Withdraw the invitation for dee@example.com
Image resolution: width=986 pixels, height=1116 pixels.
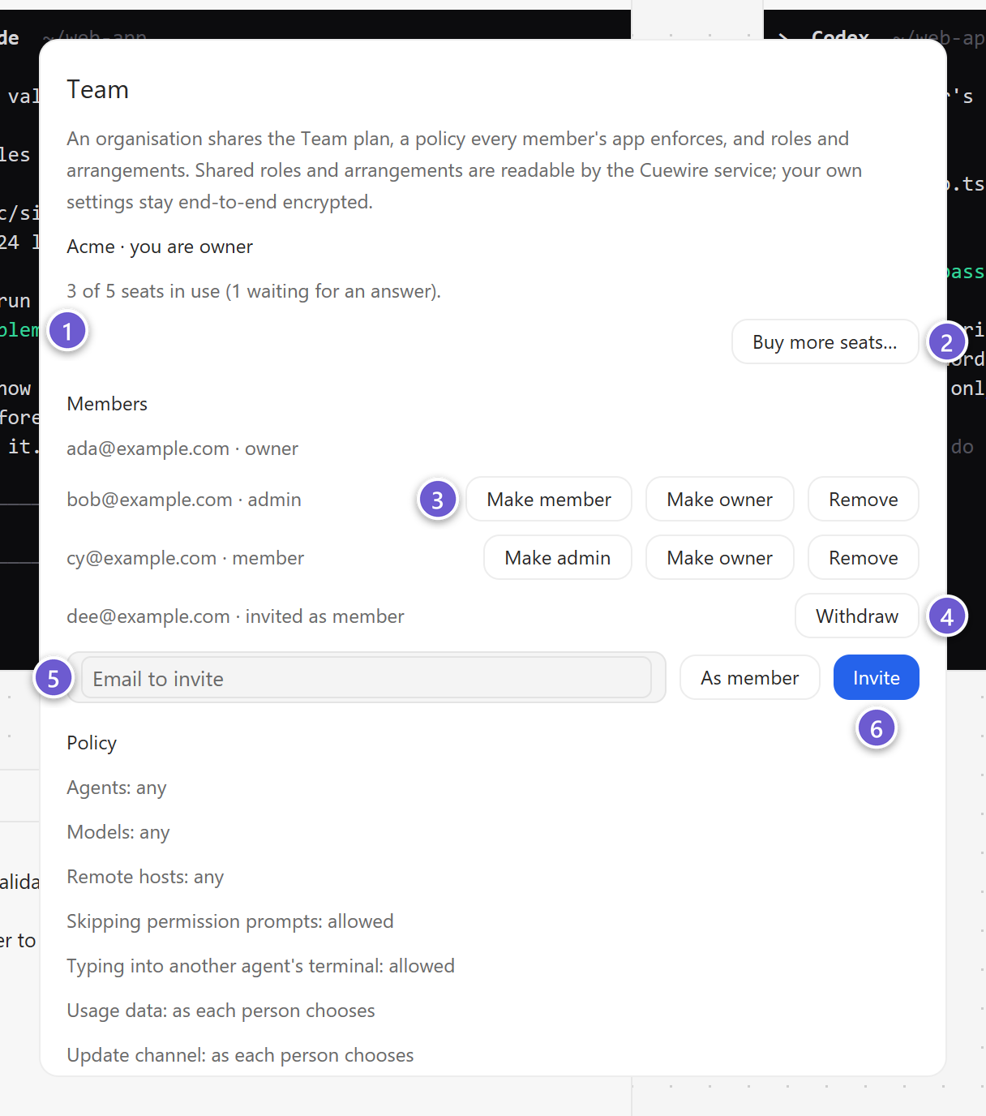pos(857,616)
